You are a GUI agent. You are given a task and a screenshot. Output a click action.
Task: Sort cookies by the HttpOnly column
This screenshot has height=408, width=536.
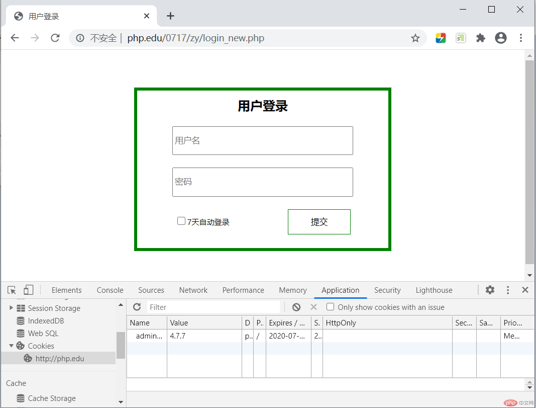(387, 323)
